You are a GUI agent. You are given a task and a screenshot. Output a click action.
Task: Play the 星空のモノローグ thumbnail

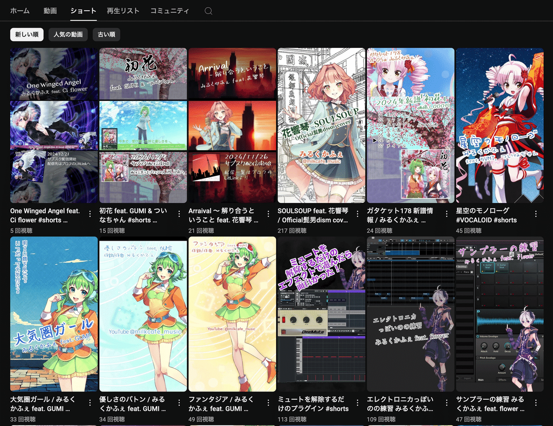[500, 125]
